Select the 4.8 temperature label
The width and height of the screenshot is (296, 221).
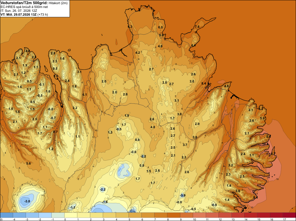226,86
